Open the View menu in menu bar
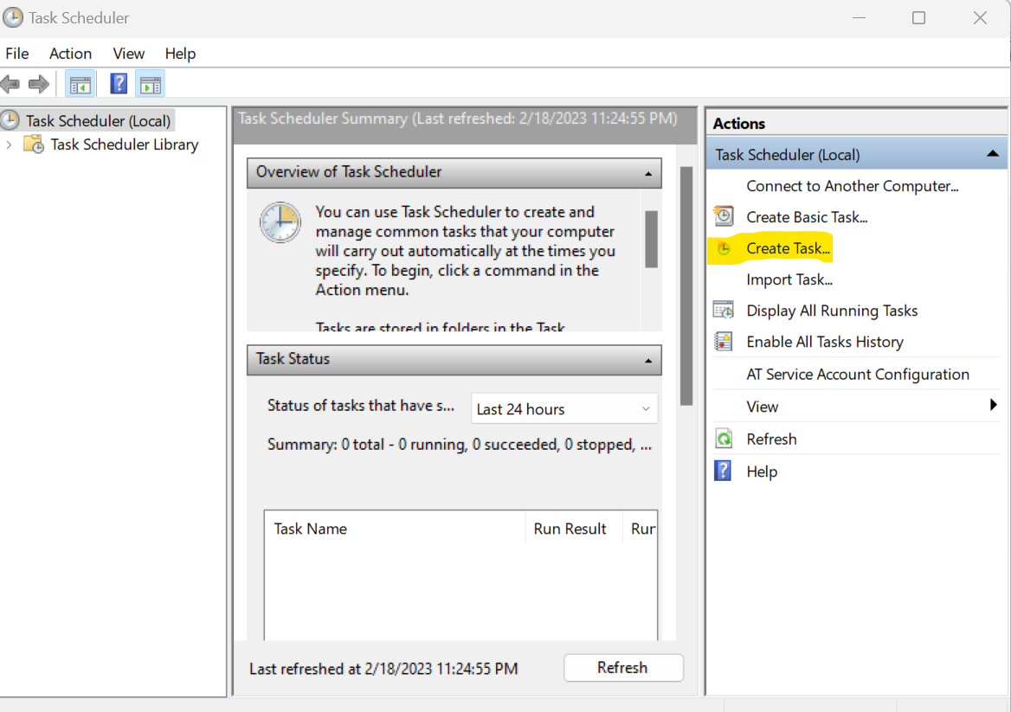1011x712 pixels. click(x=128, y=54)
